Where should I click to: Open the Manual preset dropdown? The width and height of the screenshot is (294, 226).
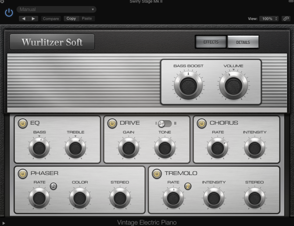[x=57, y=10]
